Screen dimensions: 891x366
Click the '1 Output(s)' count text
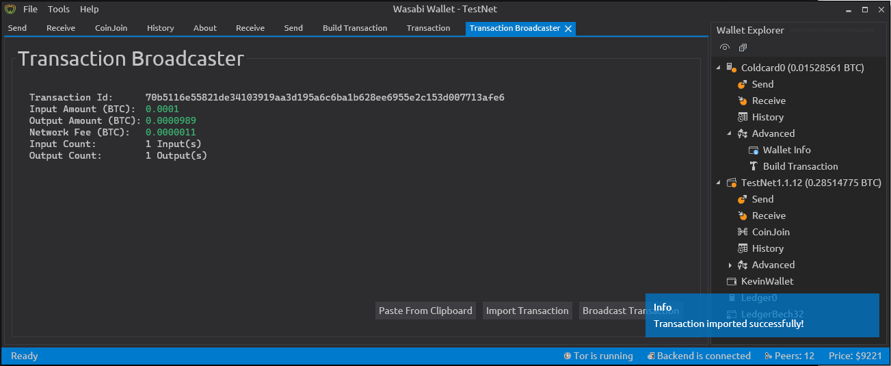[x=176, y=155]
